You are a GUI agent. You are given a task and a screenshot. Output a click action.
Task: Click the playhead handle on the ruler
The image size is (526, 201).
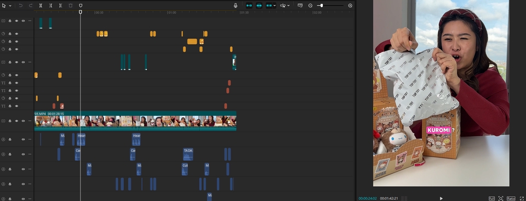tap(80, 12)
